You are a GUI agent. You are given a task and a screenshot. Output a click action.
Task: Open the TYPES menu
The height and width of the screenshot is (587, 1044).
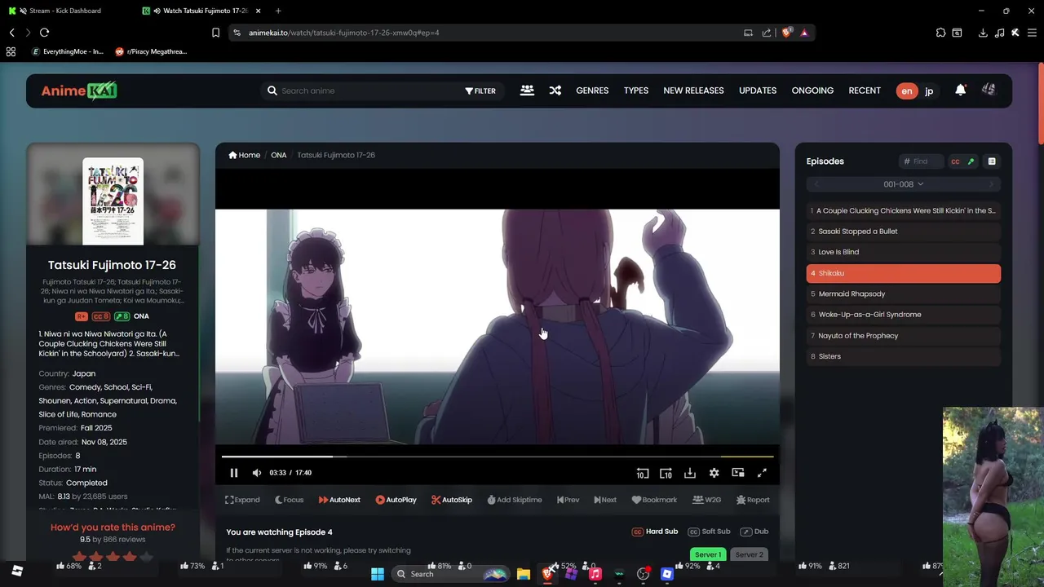[636, 90]
